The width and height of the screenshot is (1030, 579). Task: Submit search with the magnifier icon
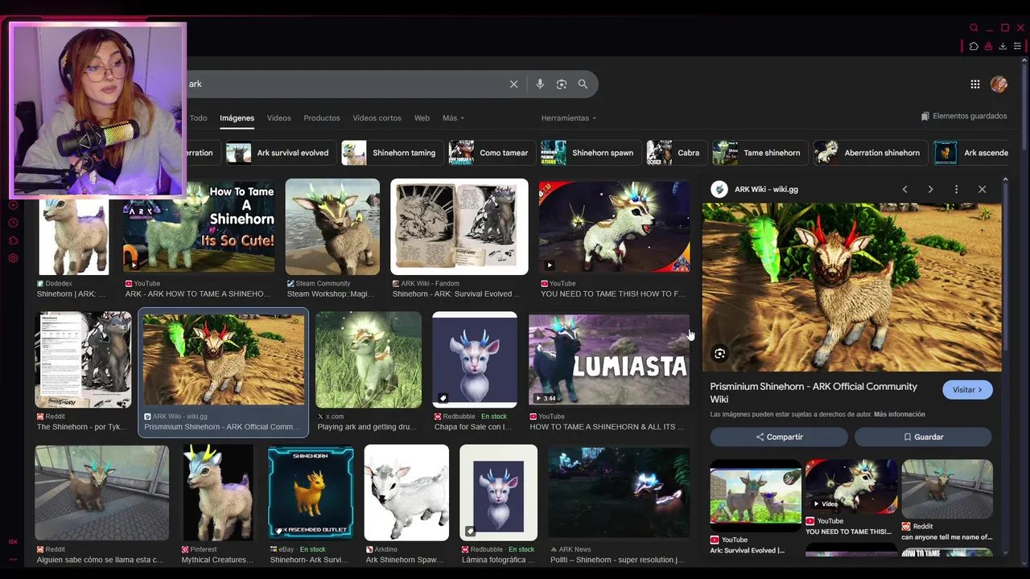[583, 84]
